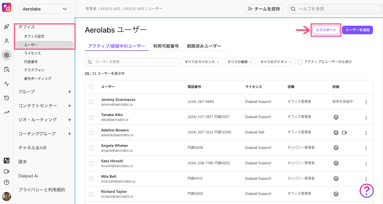Check the box for Angela Whelan
Image resolution: width=383 pixels, height=204 pixels.
coord(91,148)
